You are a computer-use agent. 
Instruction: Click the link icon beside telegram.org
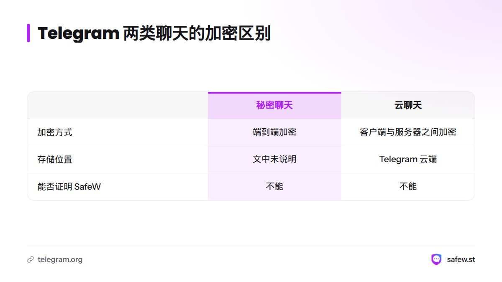tap(31, 259)
